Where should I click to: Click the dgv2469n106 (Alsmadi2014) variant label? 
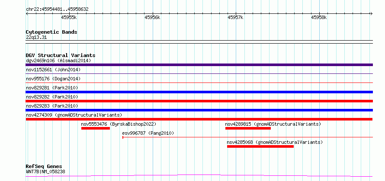[58, 60]
